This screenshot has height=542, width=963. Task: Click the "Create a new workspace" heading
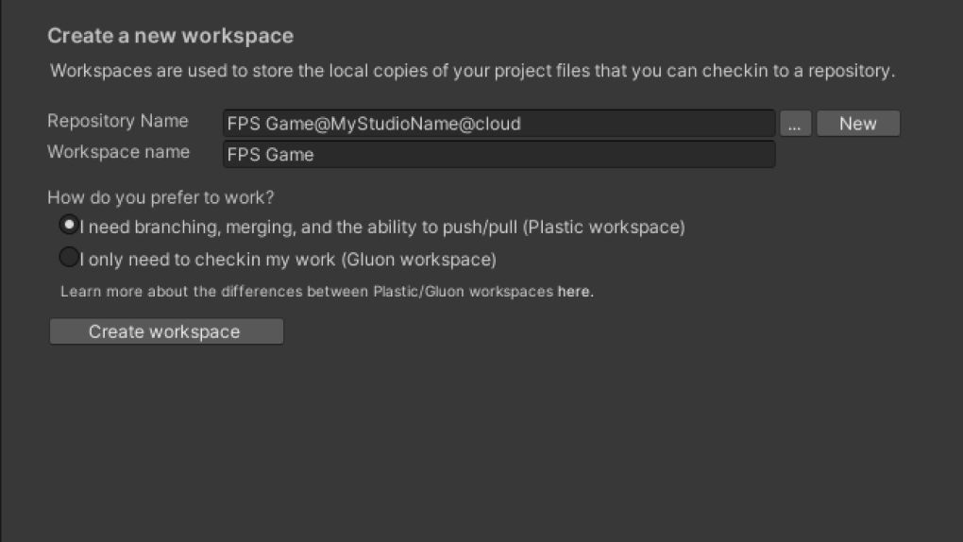(x=170, y=37)
